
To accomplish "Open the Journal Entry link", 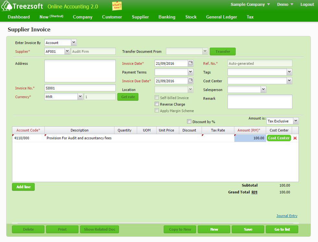I will 287,216.
